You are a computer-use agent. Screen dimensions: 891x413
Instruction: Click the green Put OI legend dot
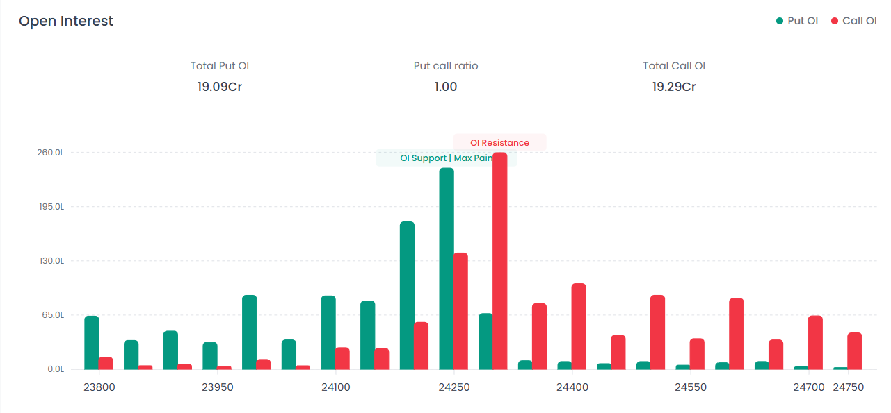point(780,21)
